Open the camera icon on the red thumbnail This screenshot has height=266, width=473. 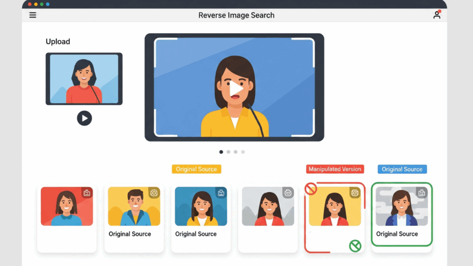(x=88, y=193)
